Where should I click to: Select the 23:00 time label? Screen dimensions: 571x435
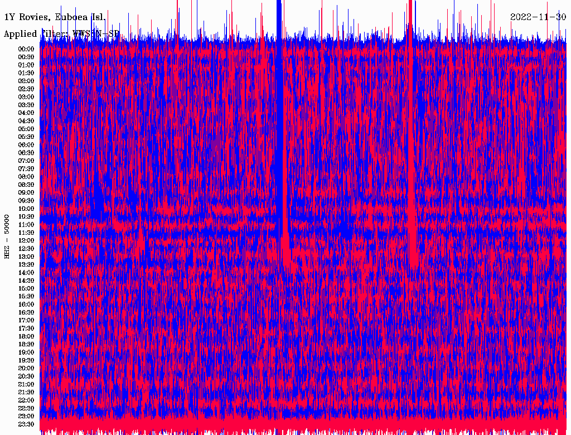(26, 416)
